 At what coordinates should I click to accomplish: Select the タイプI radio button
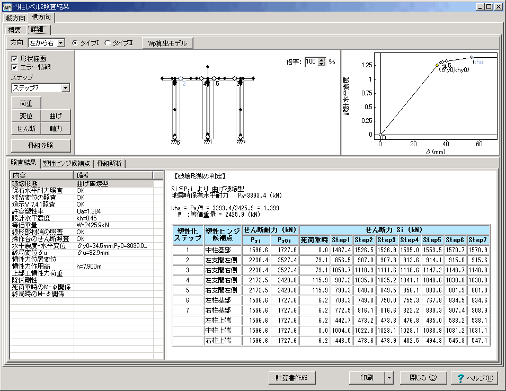tap(75, 43)
